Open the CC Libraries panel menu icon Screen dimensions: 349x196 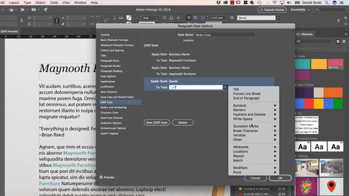point(346,34)
